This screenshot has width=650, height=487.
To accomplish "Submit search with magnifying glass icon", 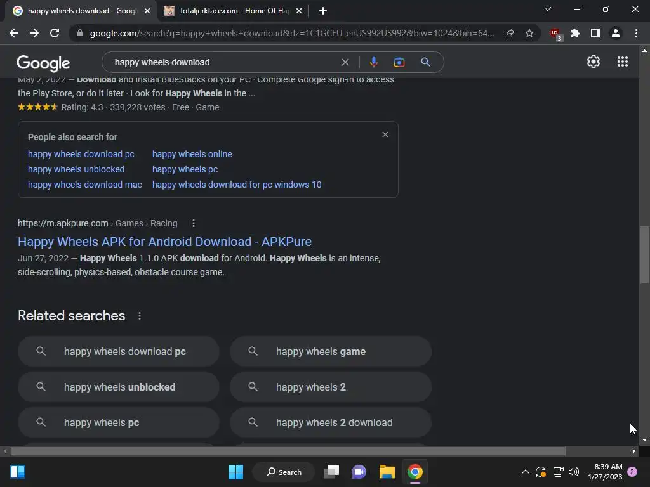I will point(425,62).
